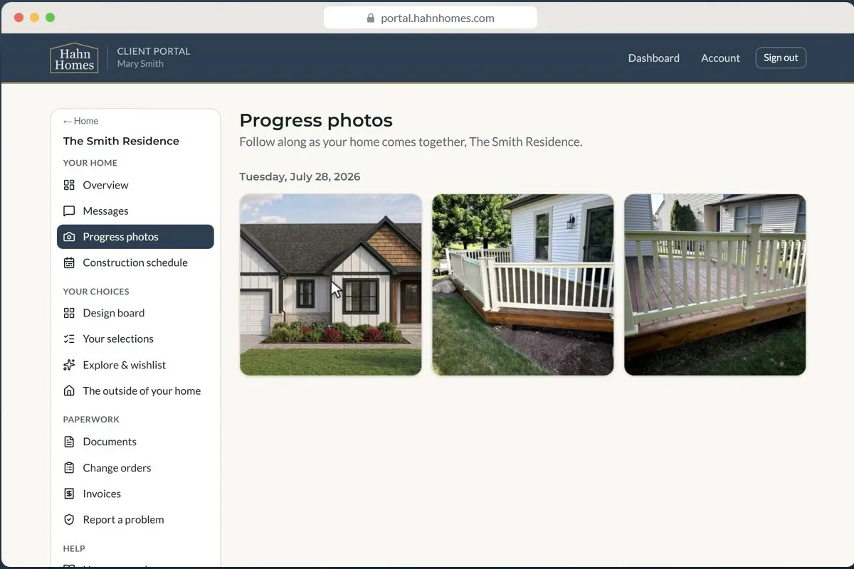Click the Mary Smith name in header
The width and height of the screenshot is (854, 569).
140,64
